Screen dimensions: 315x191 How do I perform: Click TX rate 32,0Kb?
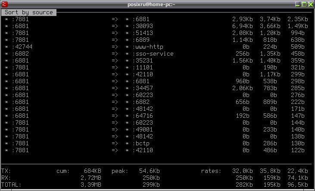(243, 171)
